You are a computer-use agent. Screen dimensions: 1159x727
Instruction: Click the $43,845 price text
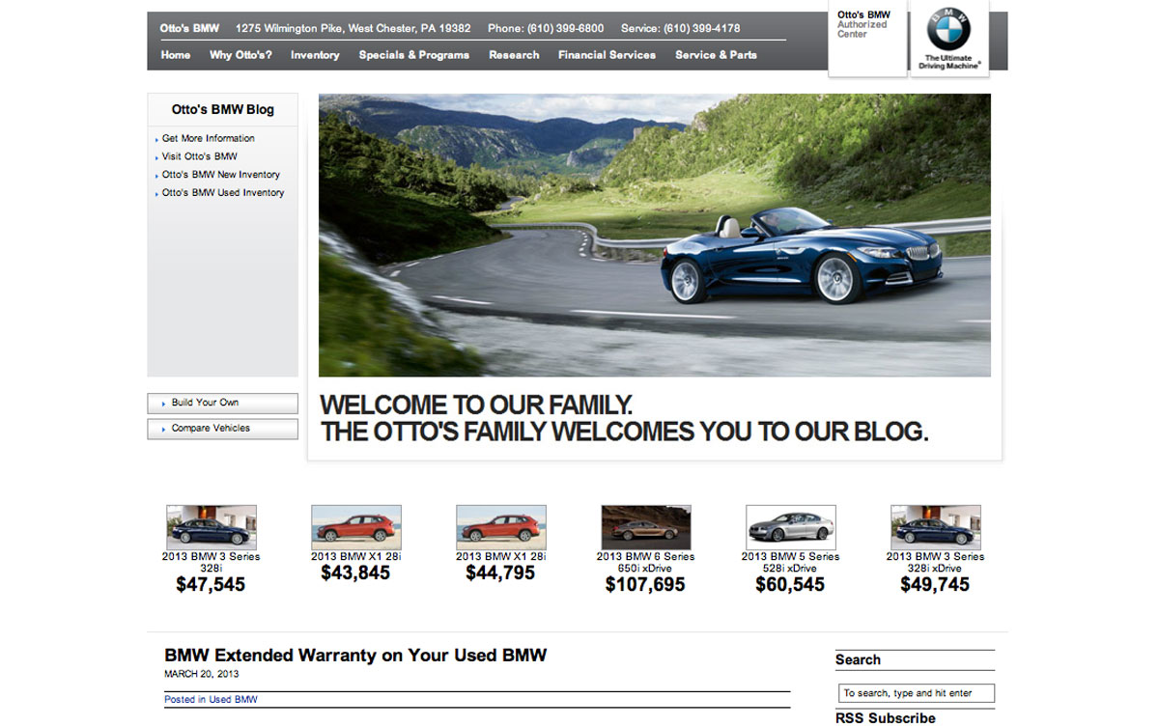tap(355, 573)
